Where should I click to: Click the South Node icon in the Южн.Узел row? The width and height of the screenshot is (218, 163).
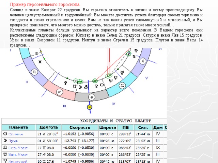tap(5, 154)
